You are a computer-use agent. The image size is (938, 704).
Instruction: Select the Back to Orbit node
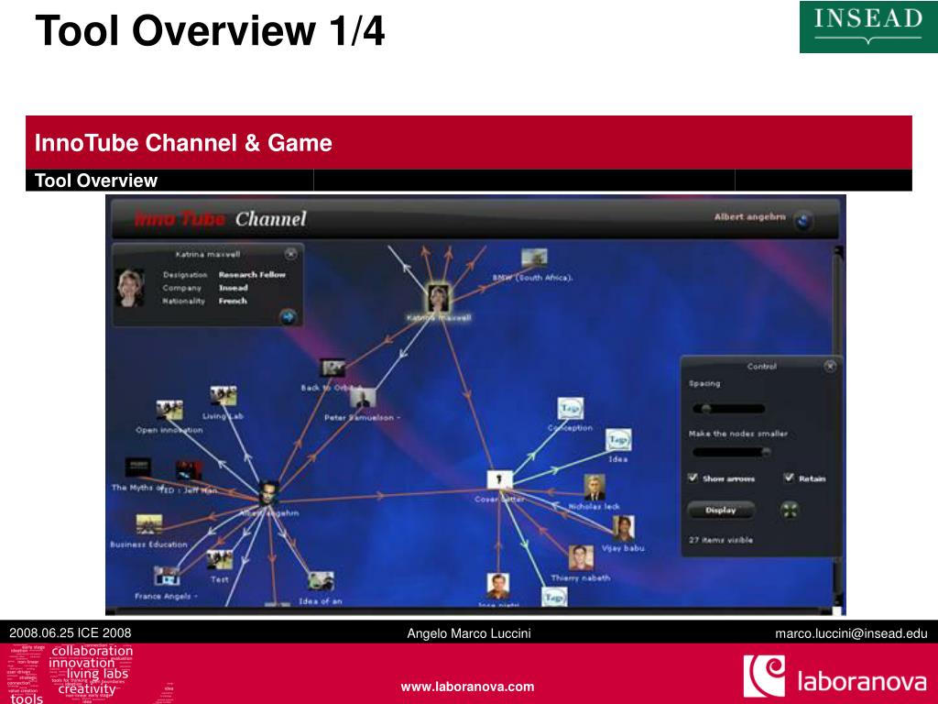pyautogui.click(x=332, y=368)
